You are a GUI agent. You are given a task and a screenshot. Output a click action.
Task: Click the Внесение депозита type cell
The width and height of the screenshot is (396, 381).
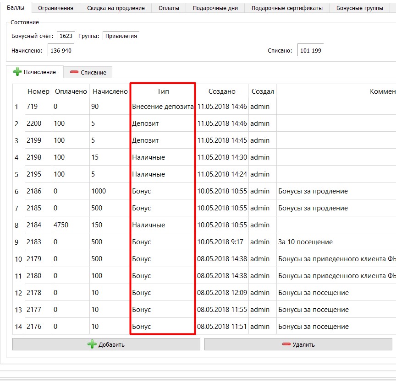(163, 106)
